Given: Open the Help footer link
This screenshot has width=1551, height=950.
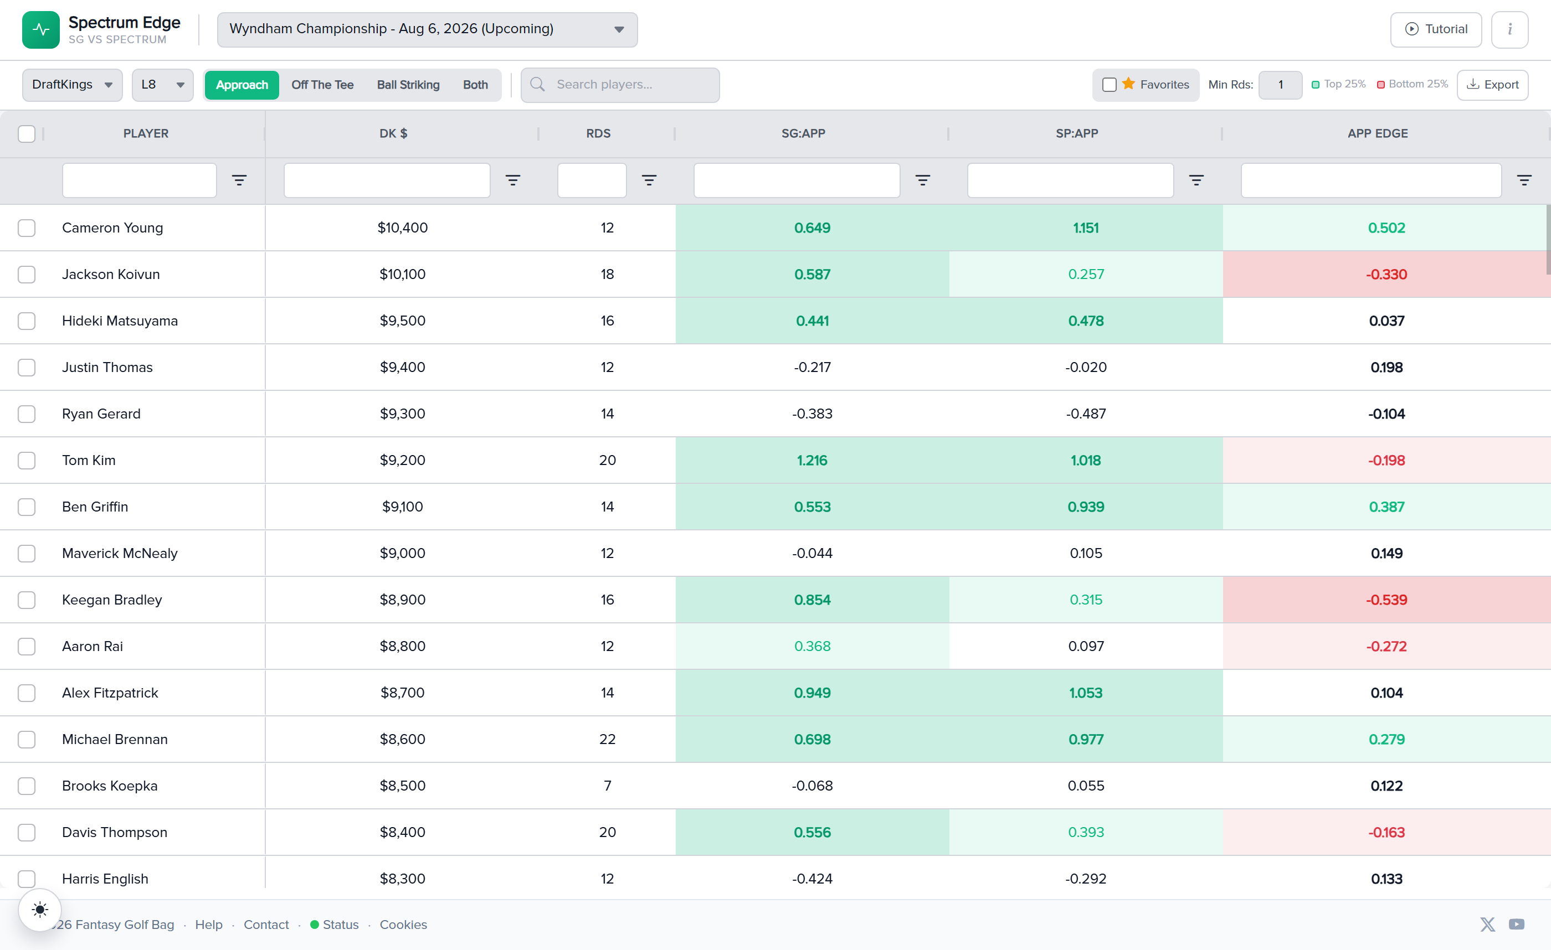Looking at the screenshot, I should click(x=209, y=924).
